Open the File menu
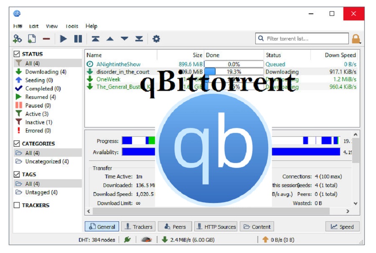The image size is (376, 253). pyautogui.click(x=18, y=26)
